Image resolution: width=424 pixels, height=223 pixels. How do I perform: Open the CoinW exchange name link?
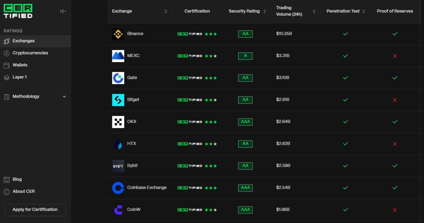coord(134,209)
